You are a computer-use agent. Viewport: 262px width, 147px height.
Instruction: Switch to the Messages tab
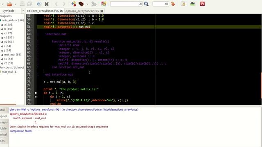(4, 122)
